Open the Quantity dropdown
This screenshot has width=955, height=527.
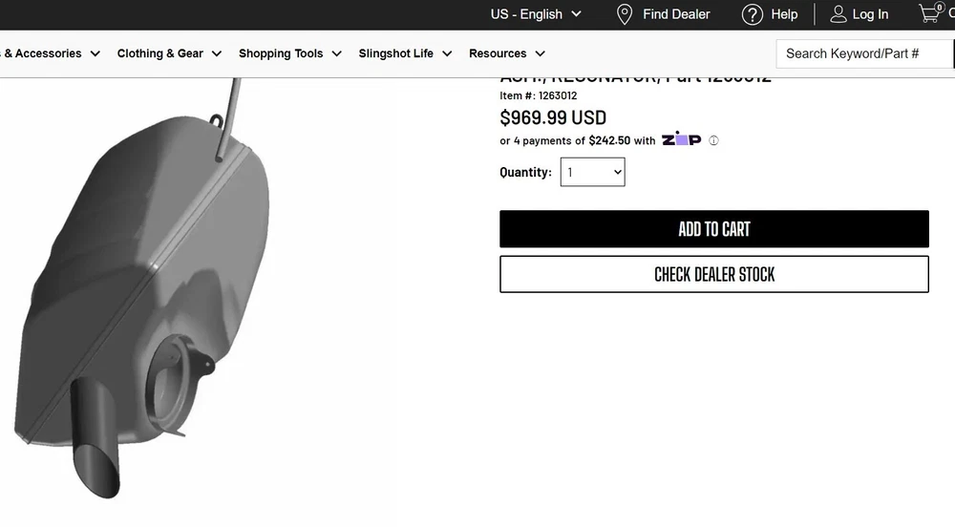pos(592,172)
